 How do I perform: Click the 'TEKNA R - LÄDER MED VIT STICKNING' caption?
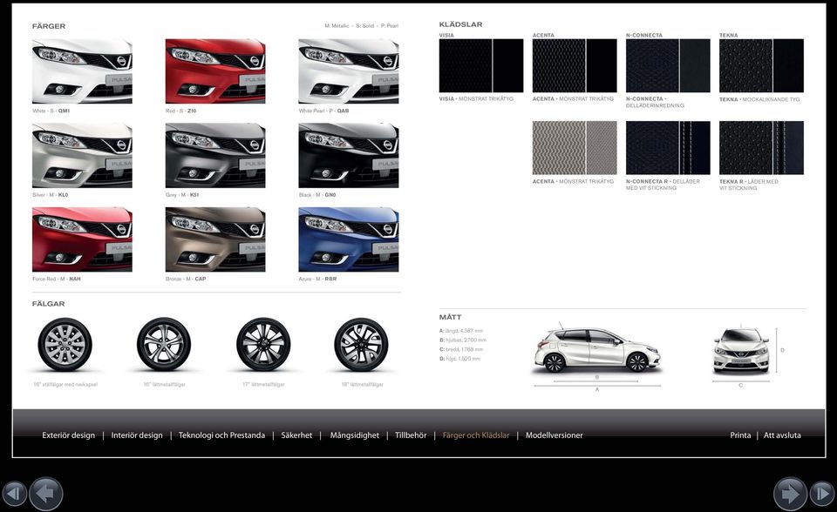(x=749, y=185)
